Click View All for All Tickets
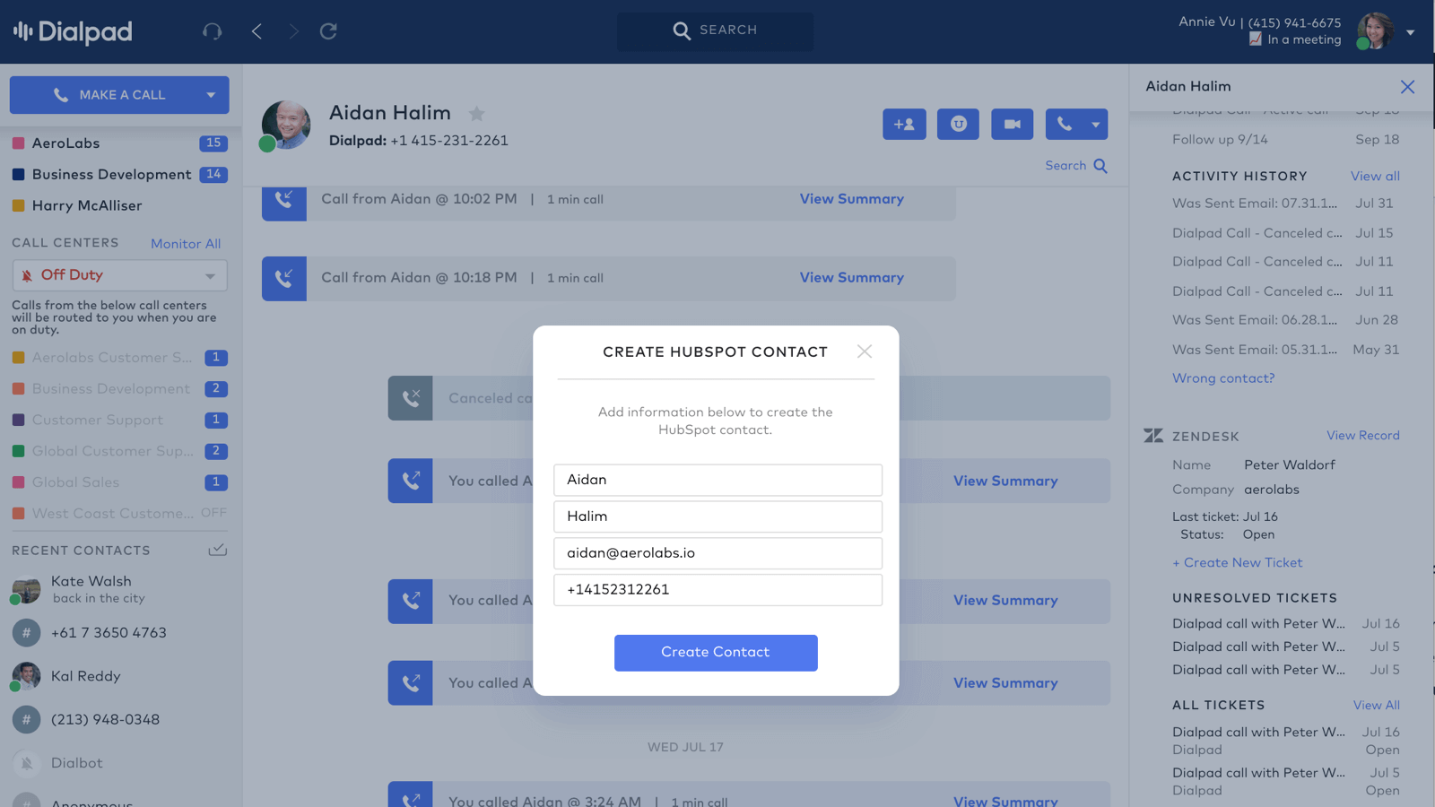This screenshot has width=1435, height=807. tap(1376, 706)
